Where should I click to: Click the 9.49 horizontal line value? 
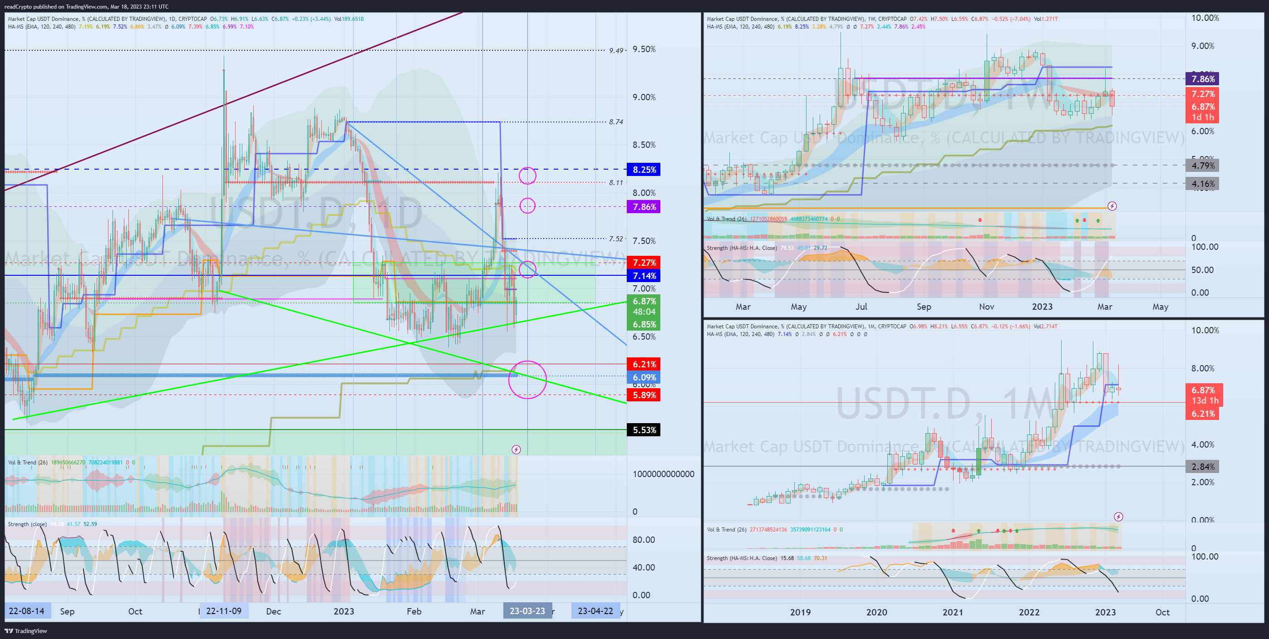[x=616, y=50]
